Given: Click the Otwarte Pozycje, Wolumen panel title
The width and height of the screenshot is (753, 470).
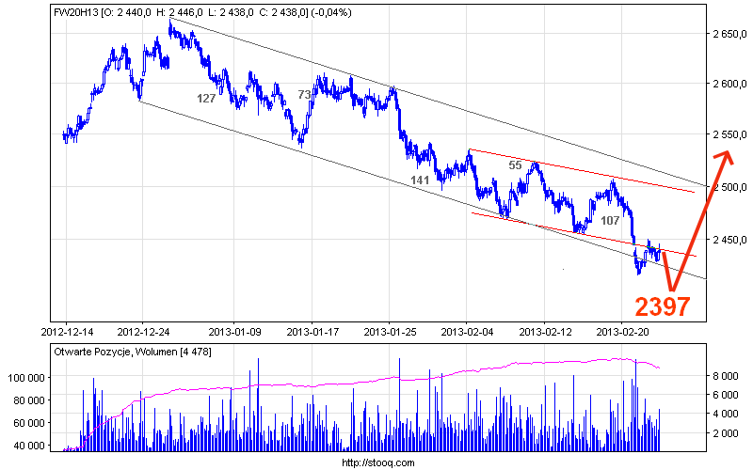Looking at the screenshot, I should tap(133, 352).
